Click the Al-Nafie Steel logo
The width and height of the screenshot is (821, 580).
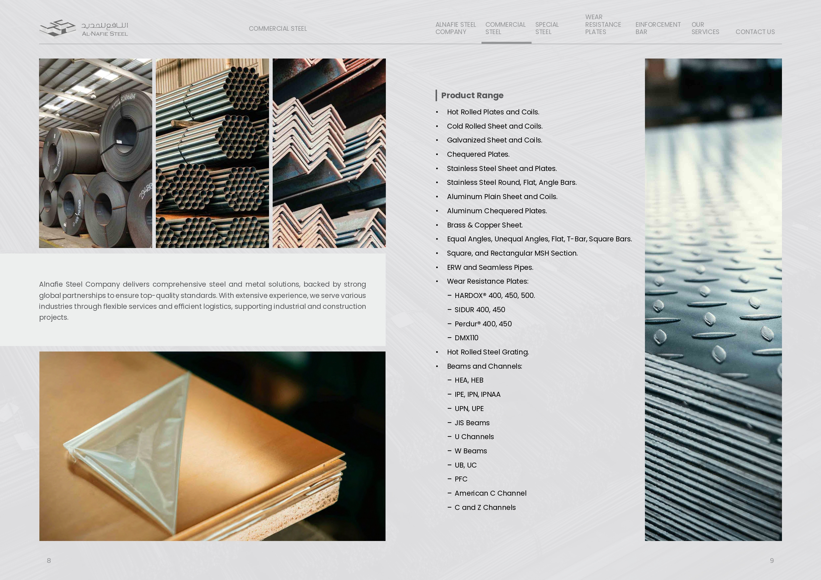(84, 28)
